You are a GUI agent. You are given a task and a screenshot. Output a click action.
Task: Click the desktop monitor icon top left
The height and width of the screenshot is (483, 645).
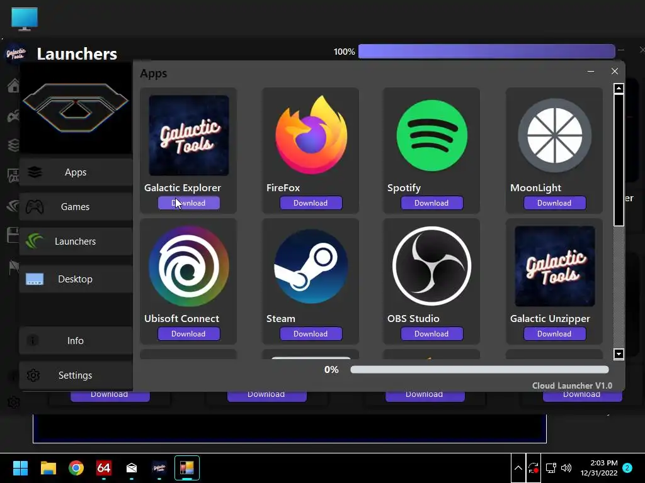(x=25, y=19)
